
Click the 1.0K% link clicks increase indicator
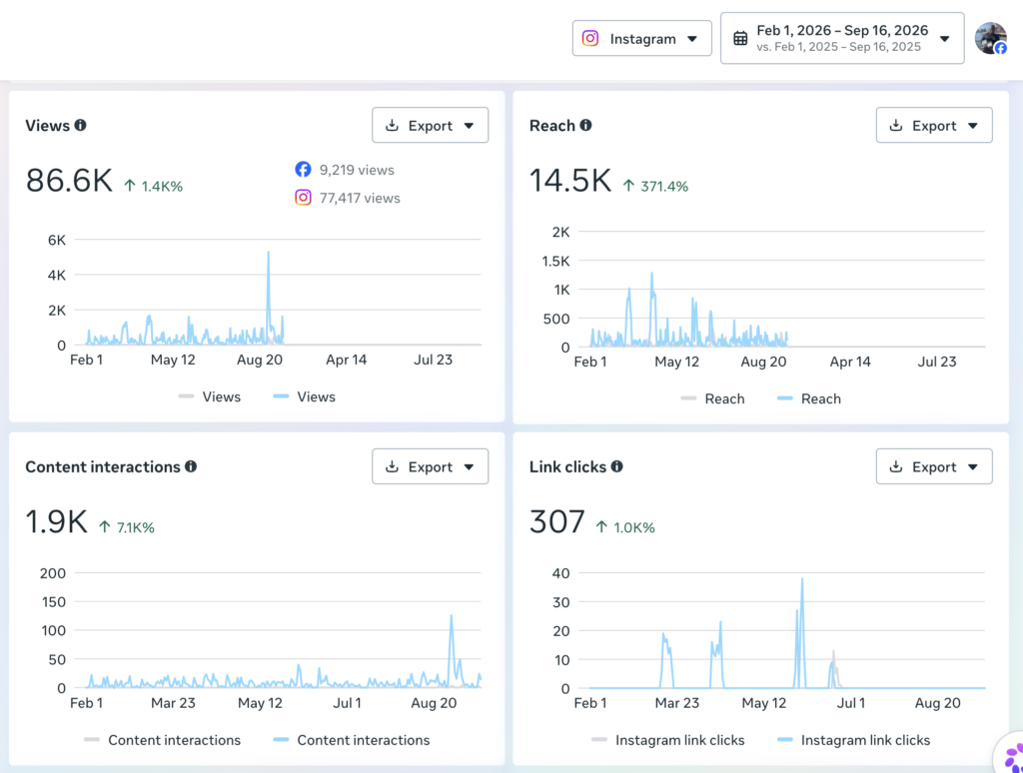coord(625,527)
